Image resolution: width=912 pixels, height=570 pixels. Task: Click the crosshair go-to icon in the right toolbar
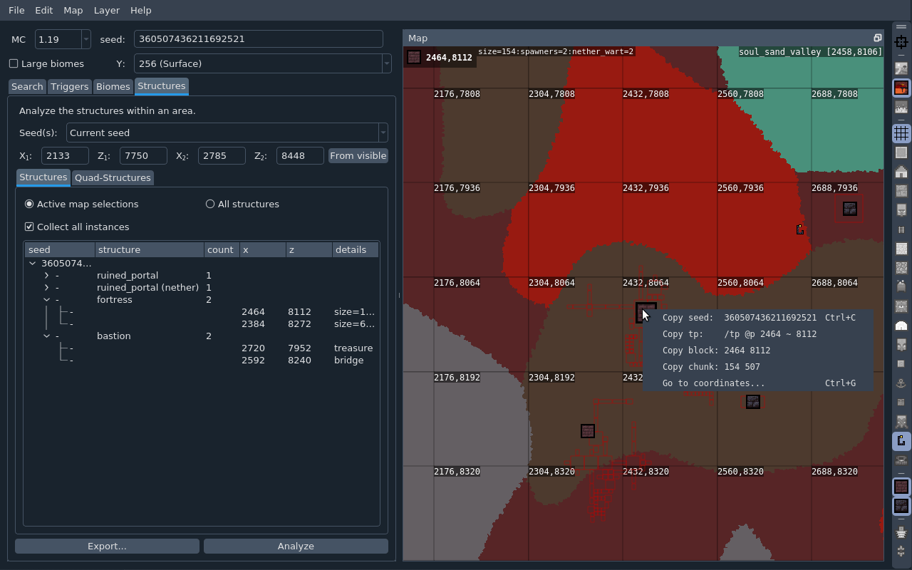point(901,42)
